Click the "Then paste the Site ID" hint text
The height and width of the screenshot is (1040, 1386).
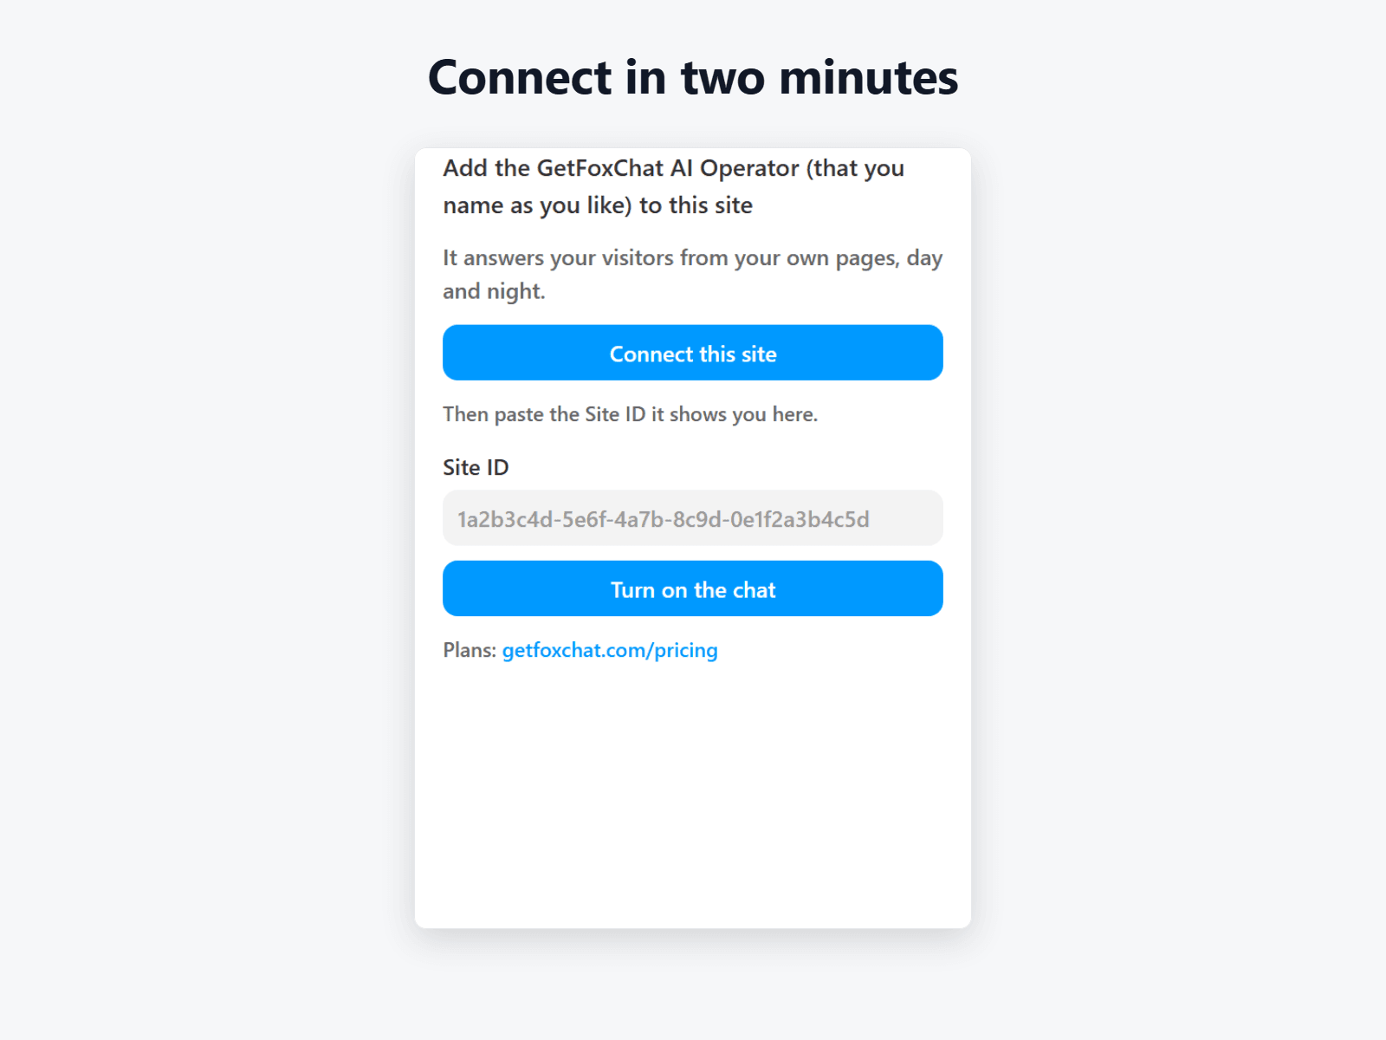point(630,414)
